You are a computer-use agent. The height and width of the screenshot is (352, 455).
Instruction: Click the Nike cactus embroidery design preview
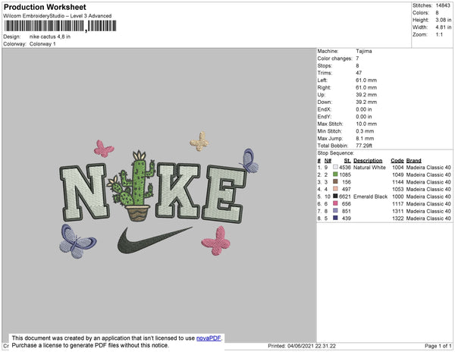(158, 195)
